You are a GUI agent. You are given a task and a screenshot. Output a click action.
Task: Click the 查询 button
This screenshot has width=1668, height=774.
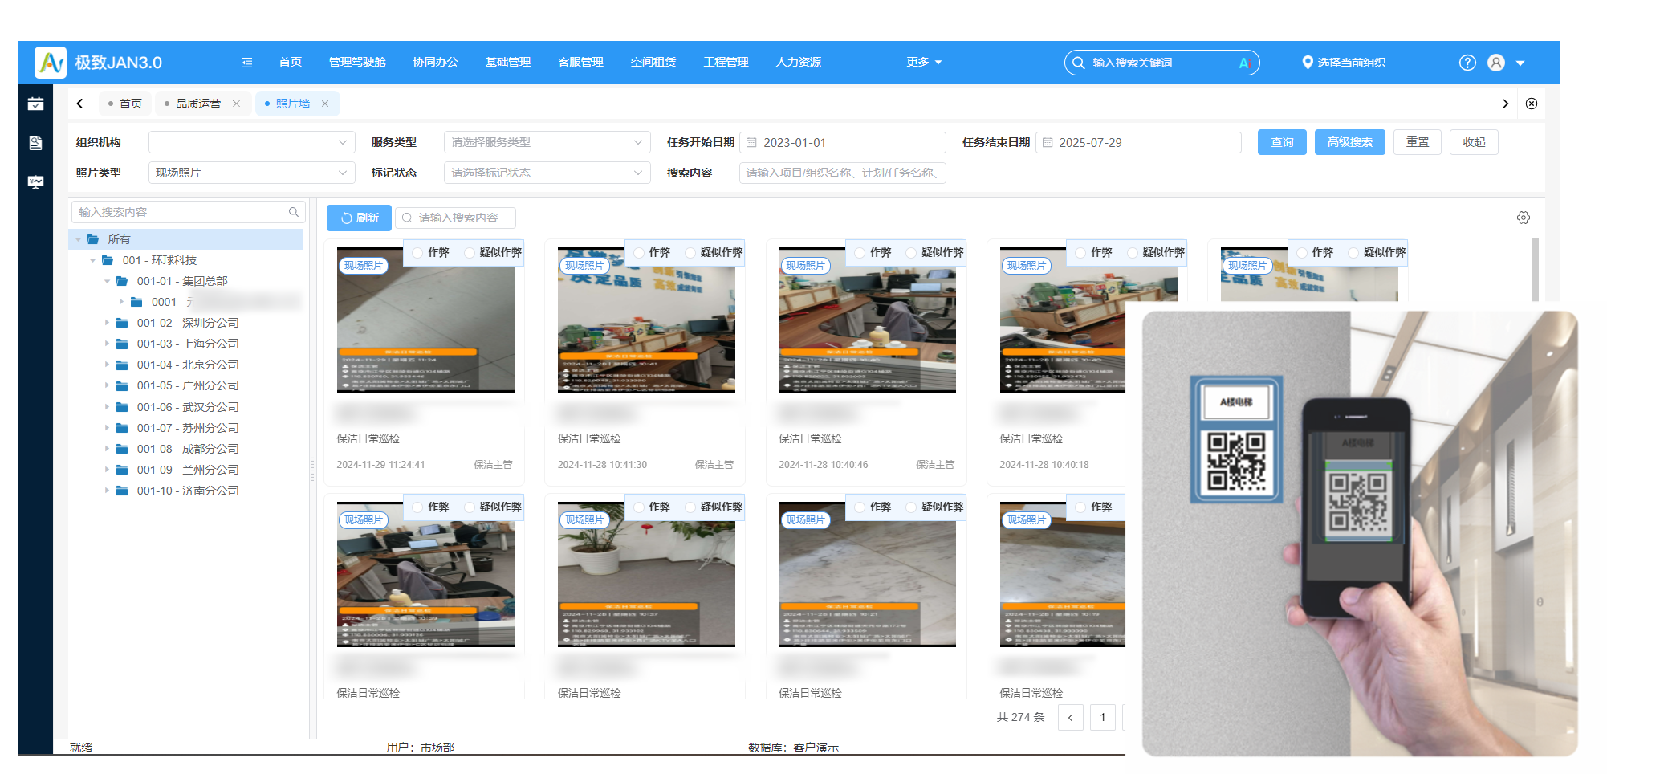tap(1282, 142)
